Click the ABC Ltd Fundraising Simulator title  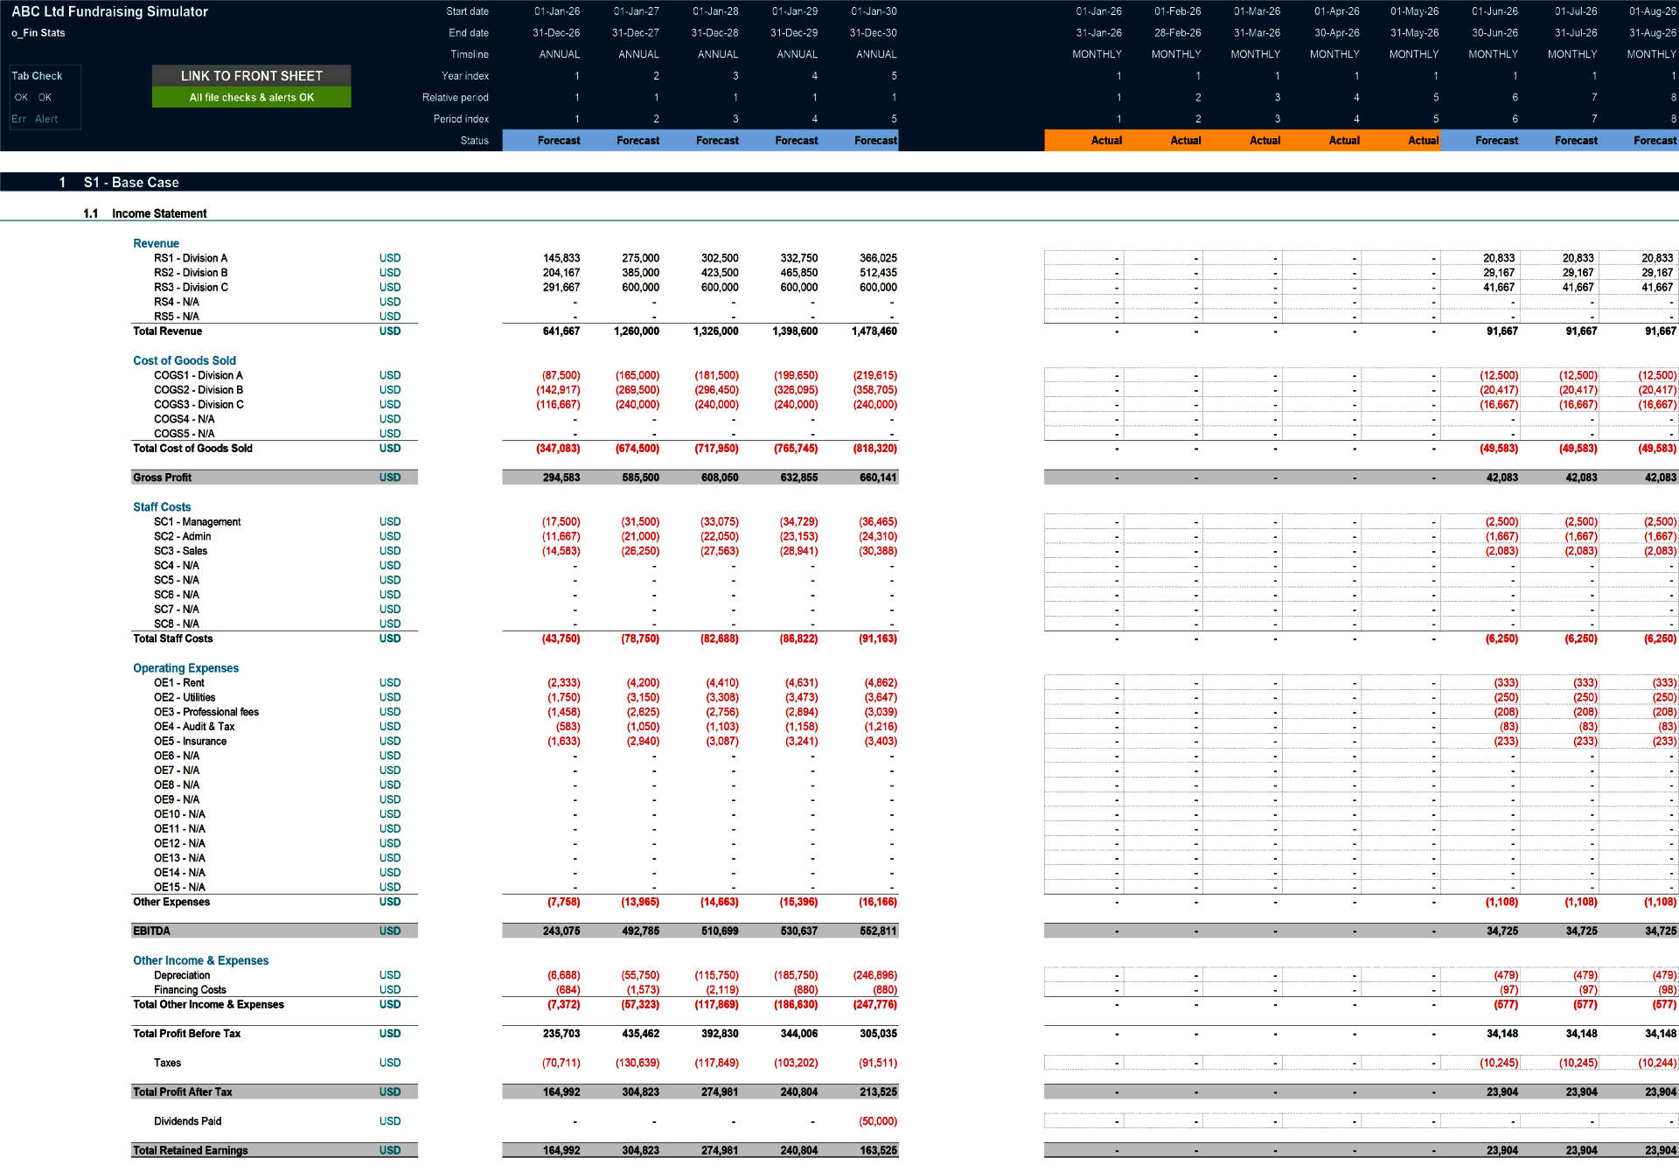109,11
